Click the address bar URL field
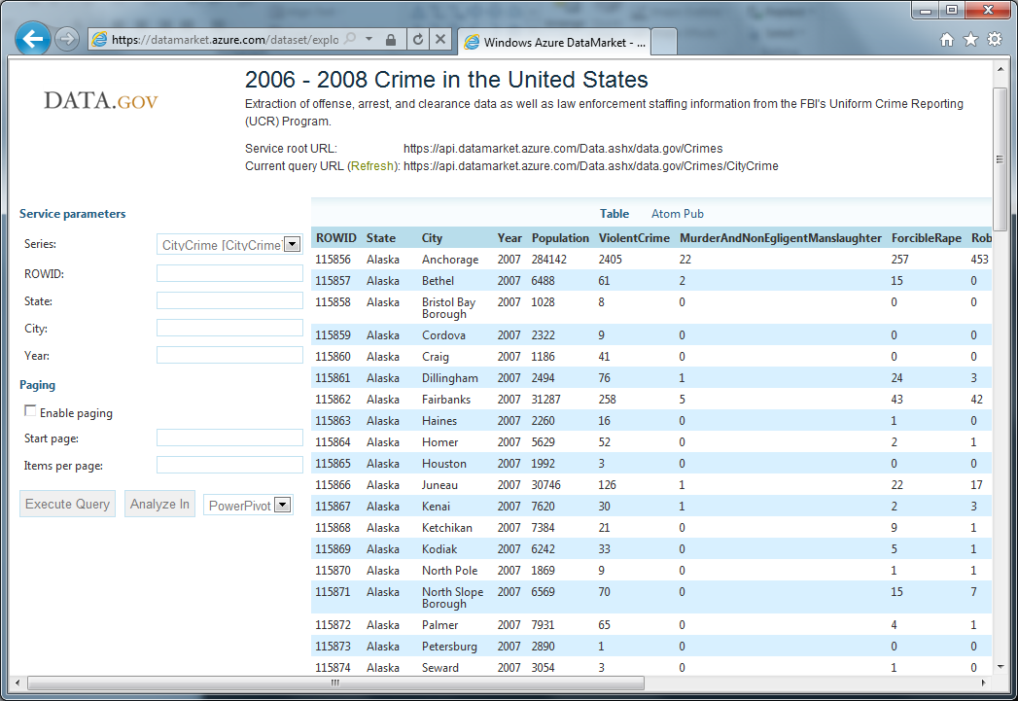The height and width of the screenshot is (701, 1018). 226,40
